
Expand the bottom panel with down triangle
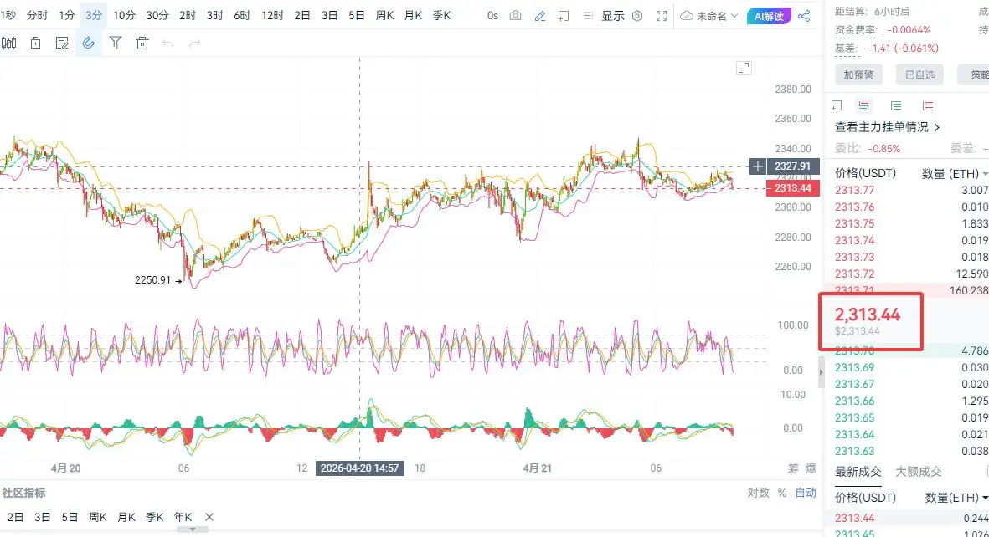pyautogui.click(x=193, y=529)
